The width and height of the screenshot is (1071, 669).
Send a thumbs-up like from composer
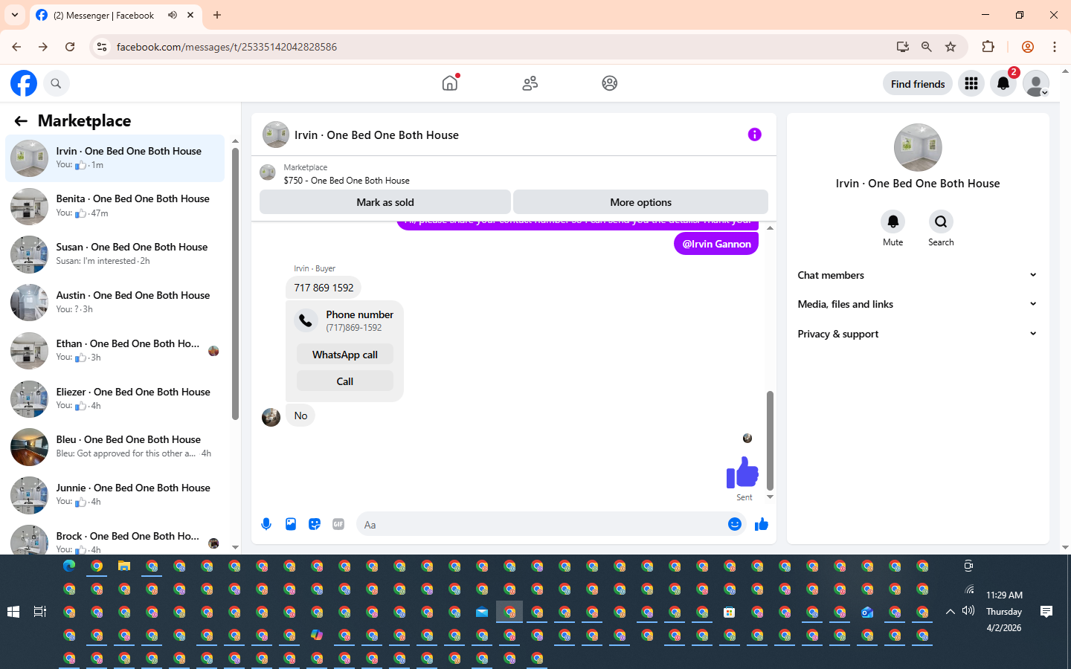click(x=761, y=524)
